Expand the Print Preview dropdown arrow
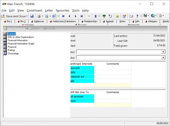This screenshot has height=126, width=170. (x=50, y=16)
